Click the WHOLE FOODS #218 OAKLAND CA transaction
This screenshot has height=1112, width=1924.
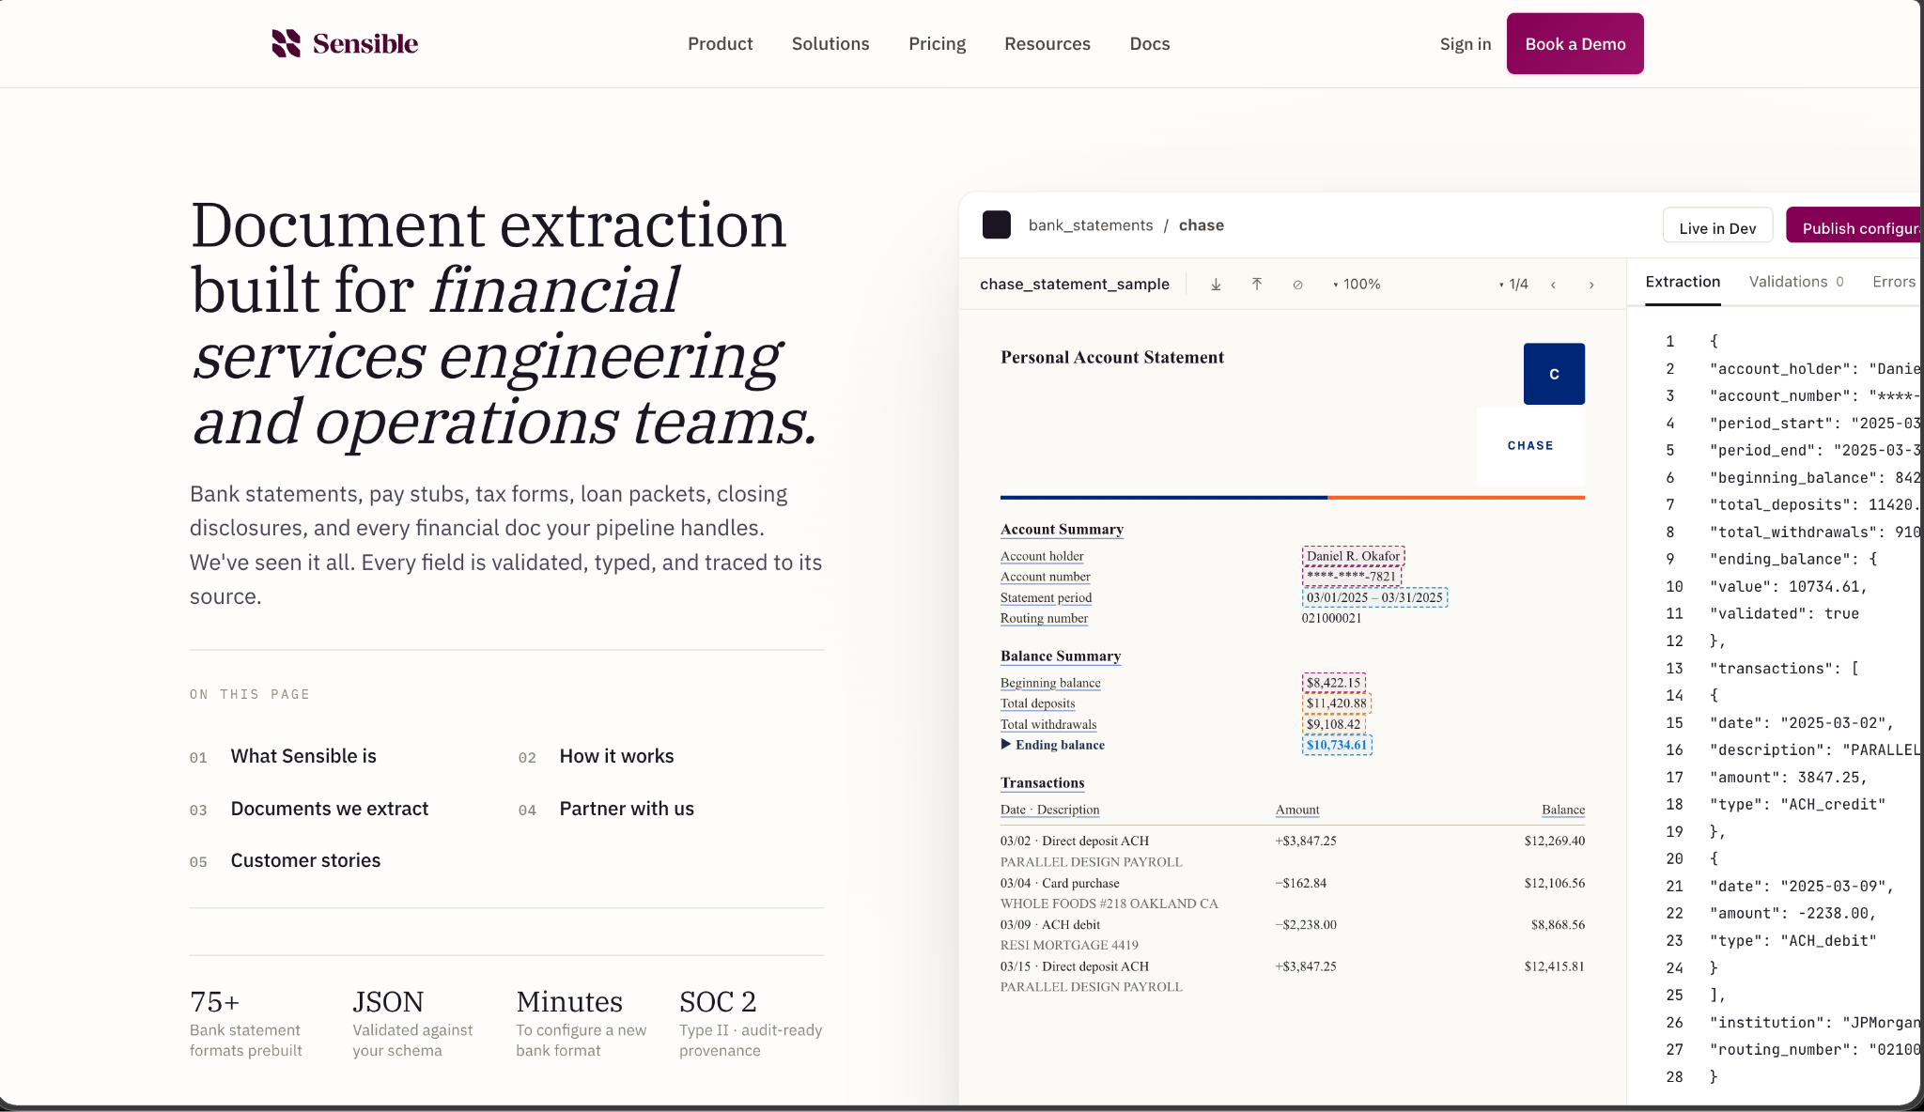1109,903
